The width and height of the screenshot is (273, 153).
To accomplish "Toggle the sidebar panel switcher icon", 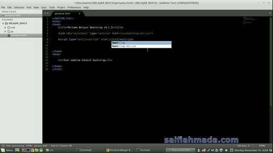I will point(3,146).
